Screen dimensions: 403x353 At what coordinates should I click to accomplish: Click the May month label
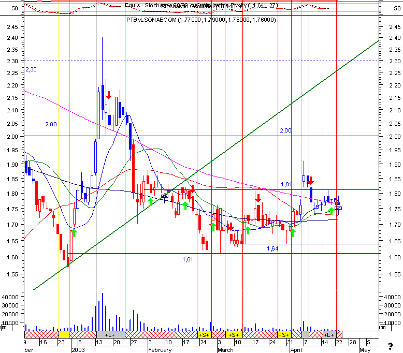point(365,350)
